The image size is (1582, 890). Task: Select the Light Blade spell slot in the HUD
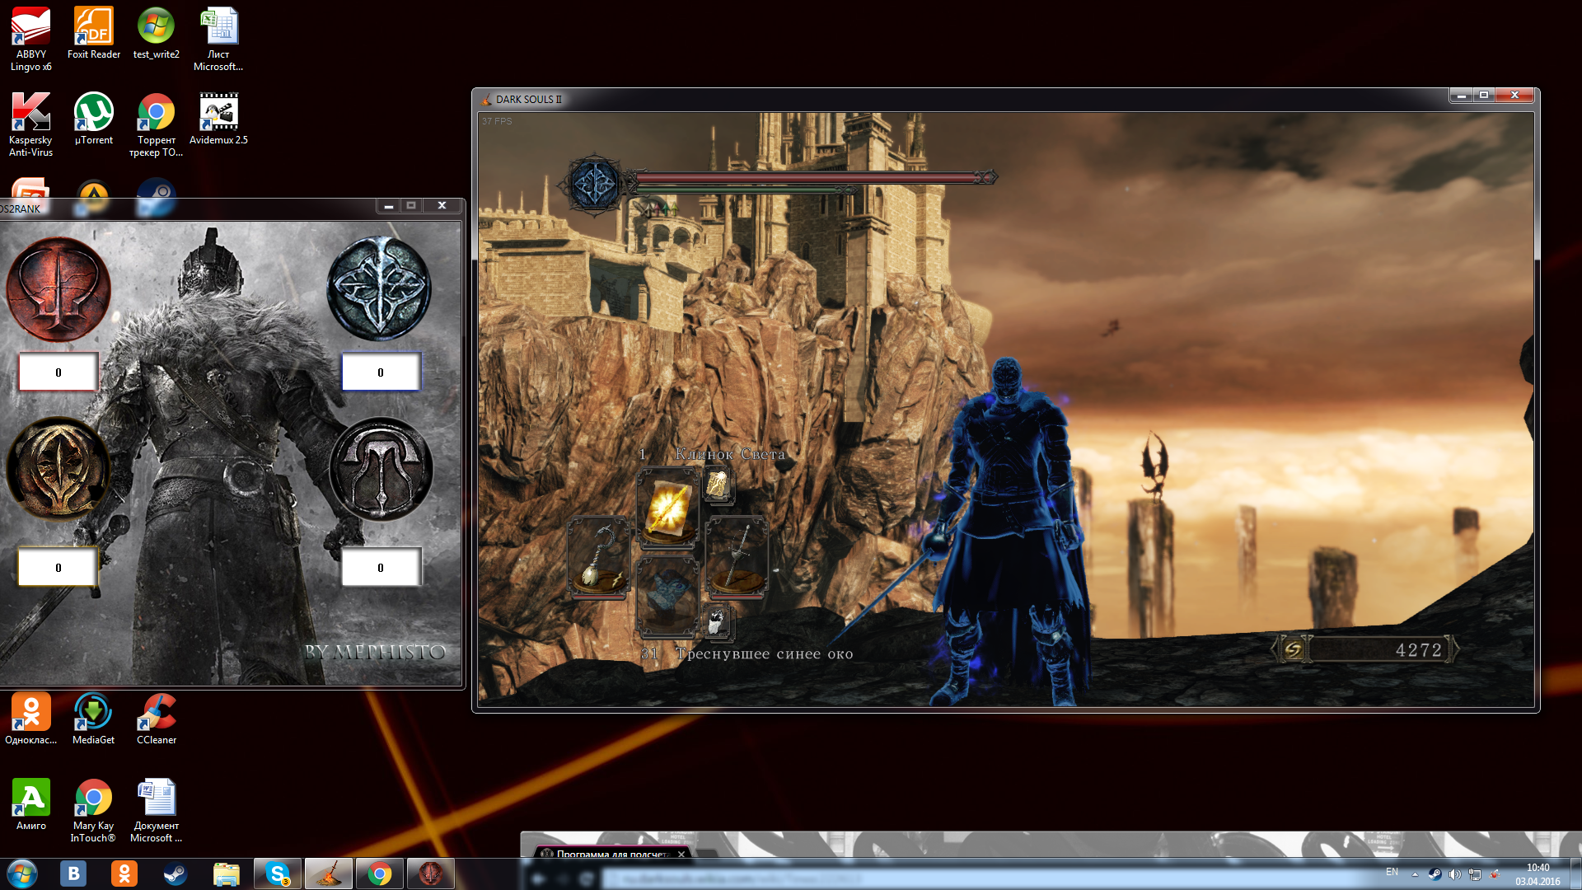point(668,508)
